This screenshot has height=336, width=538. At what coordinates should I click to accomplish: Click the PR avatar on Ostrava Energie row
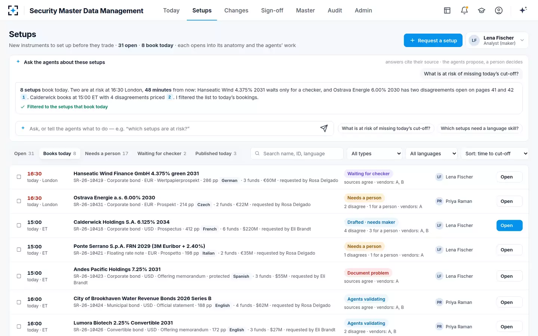(439, 201)
